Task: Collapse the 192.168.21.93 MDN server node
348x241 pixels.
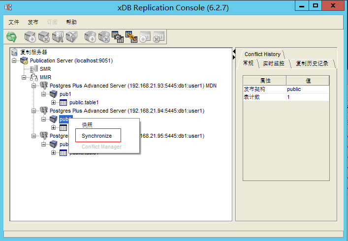Action: pyautogui.click(x=34, y=86)
